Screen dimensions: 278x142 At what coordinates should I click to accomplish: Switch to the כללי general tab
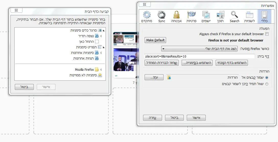coord(264,17)
